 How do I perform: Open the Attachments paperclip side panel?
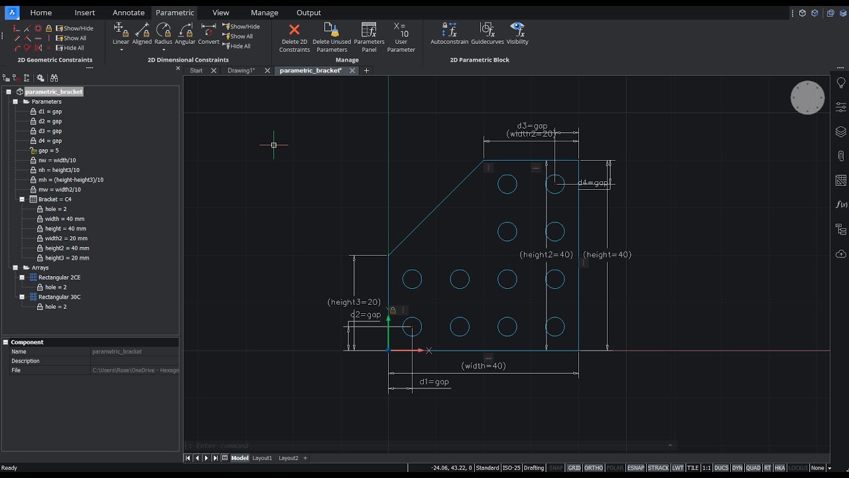(840, 156)
